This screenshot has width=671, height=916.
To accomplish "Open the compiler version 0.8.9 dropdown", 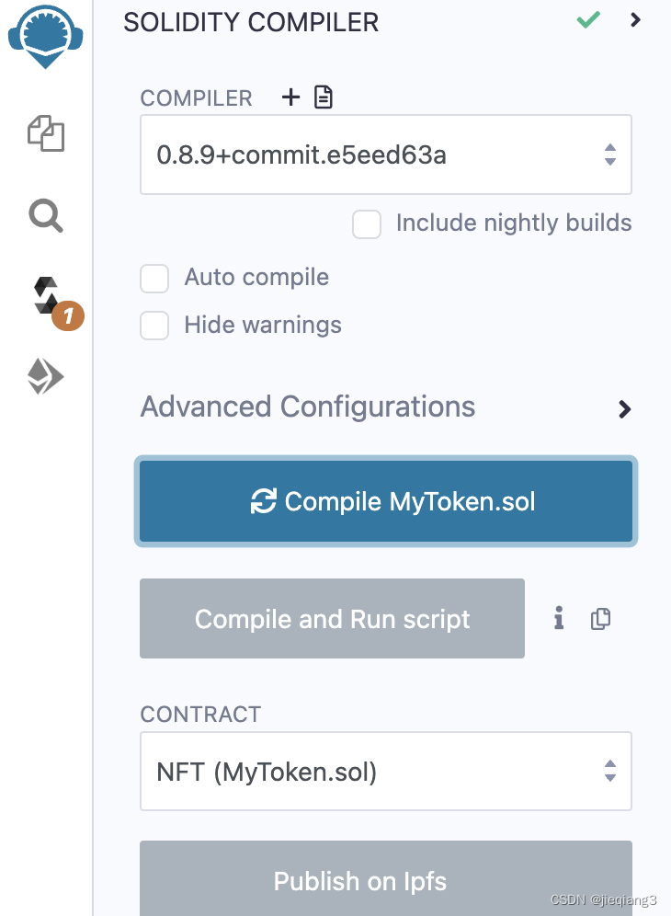I will point(385,155).
